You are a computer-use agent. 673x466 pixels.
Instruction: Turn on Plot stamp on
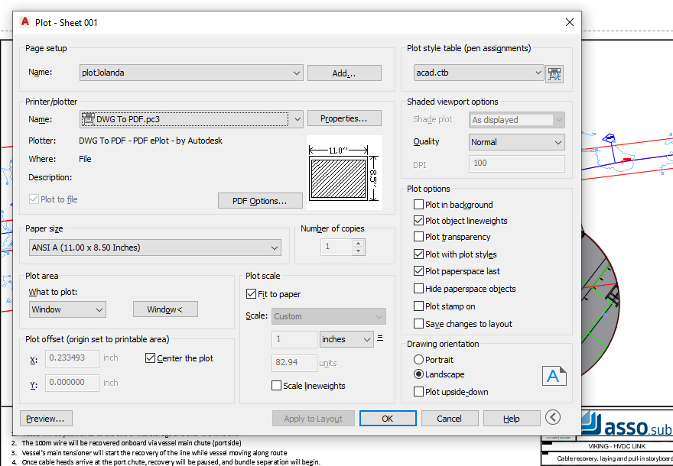point(418,306)
